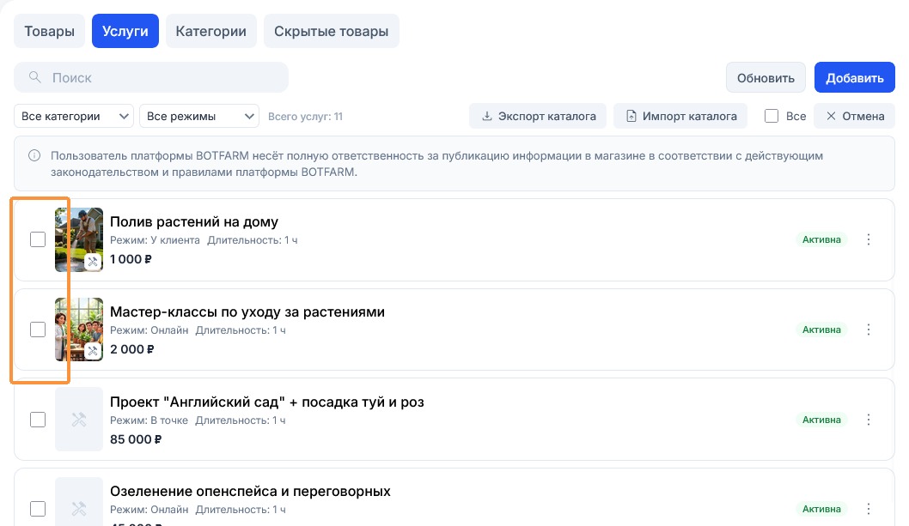This screenshot has height=526, width=909.
Task: Click Всего услуг: 11 counter
Action: pyautogui.click(x=306, y=117)
